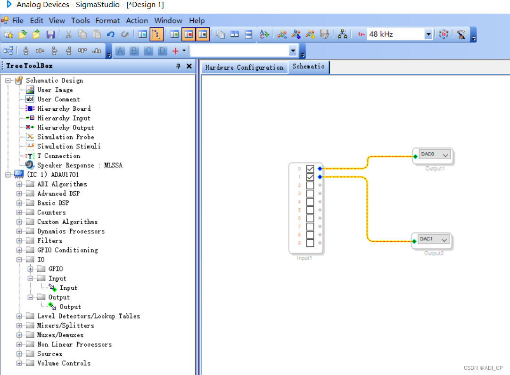Screen dimensions: 510x375
Task: Enable input channel 4 checkbox
Action: (x=310, y=202)
